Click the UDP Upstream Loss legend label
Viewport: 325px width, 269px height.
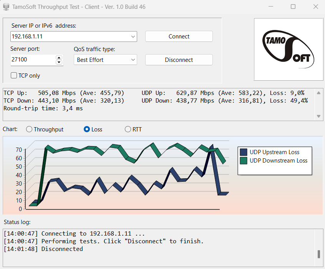pyautogui.click(x=274, y=152)
